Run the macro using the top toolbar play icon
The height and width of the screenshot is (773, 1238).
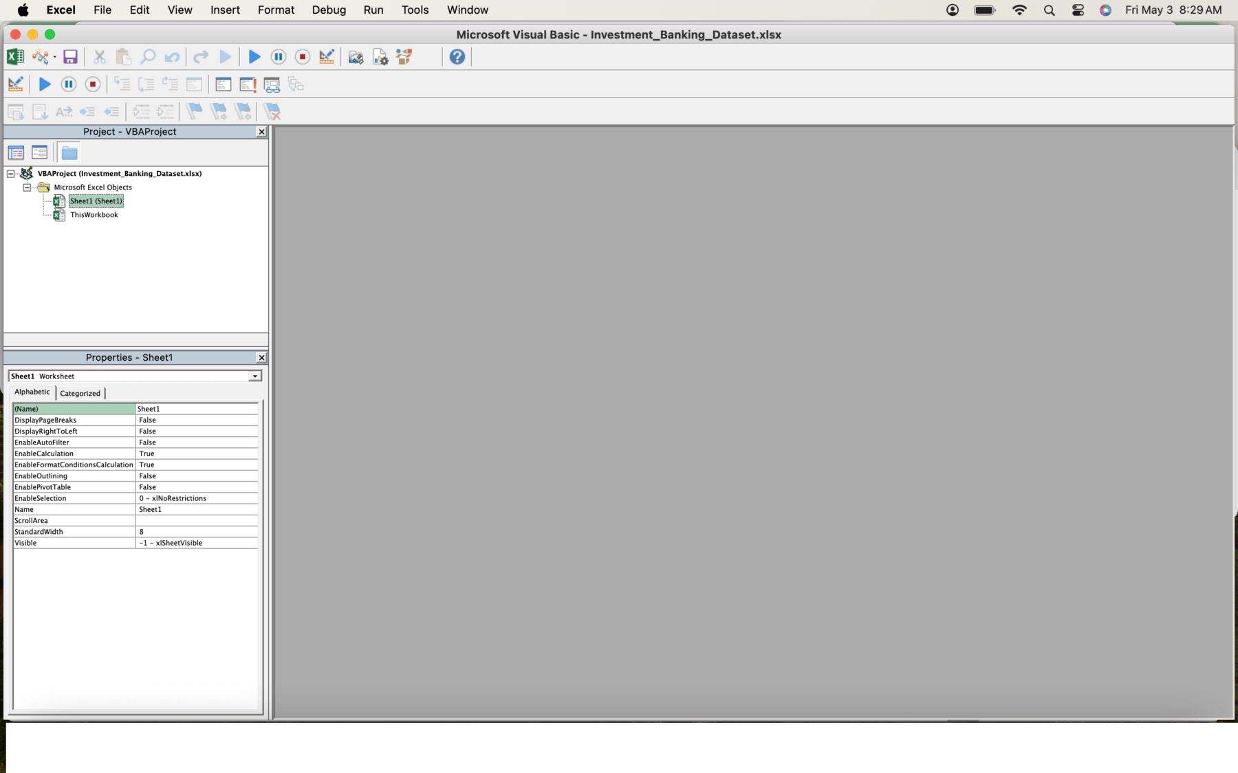[254, 57]
